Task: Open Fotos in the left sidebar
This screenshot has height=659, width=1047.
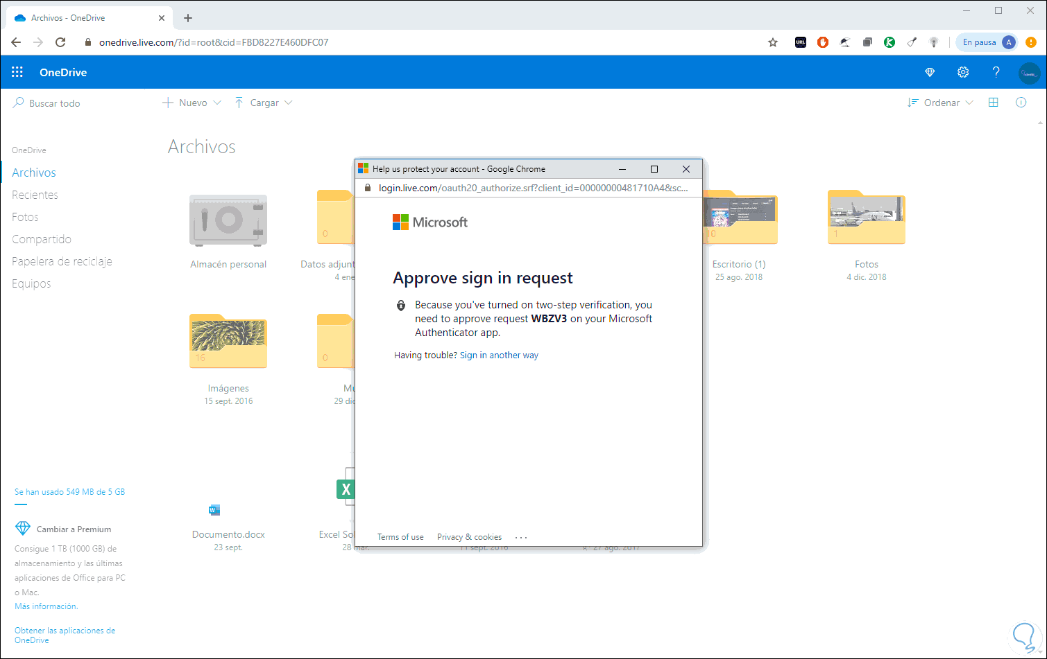Action: pos(25,217)
